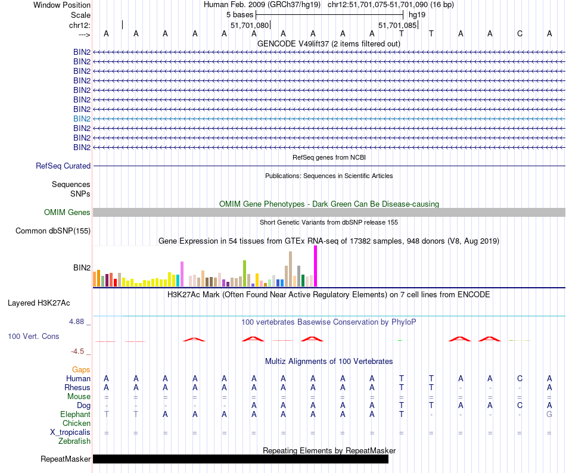
Task: Click the black RepeatMasker repeat block
Action: 241,459
